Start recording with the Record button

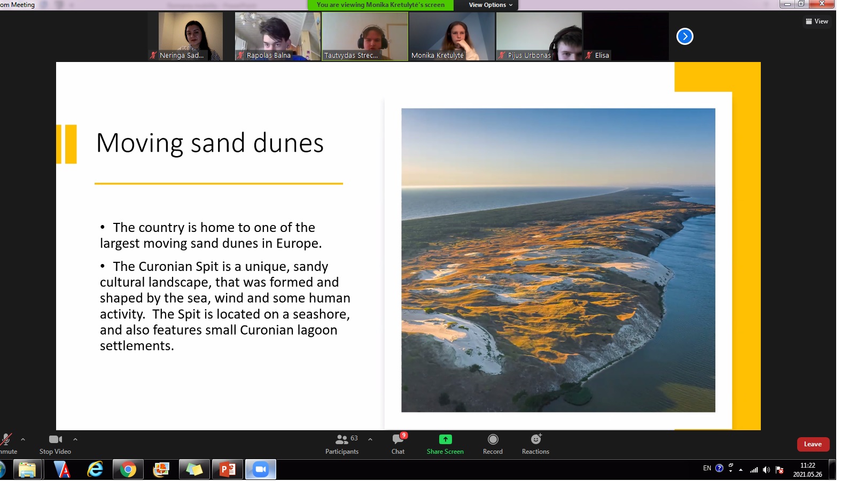pos(493,444)
